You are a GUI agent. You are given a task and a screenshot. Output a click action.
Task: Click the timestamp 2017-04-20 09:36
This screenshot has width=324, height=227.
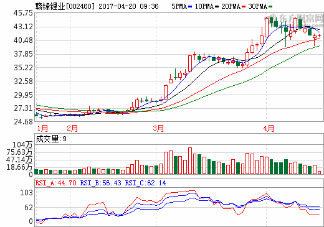click(x=128, y=6)
